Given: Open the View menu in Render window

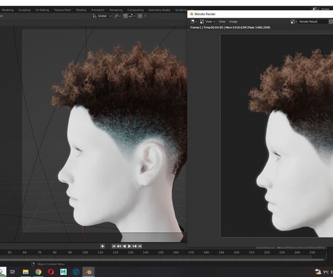Looking at the screenshot, I should point(222,22).
